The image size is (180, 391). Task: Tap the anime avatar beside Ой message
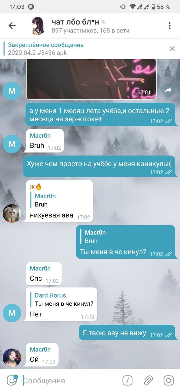point(12,358)
